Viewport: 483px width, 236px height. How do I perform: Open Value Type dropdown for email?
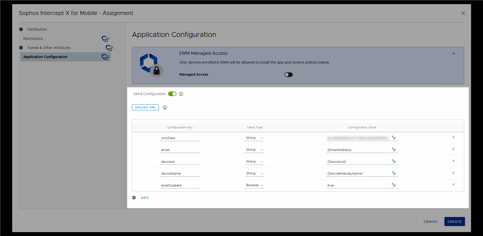pyautogui.click(x=255, y=150)
